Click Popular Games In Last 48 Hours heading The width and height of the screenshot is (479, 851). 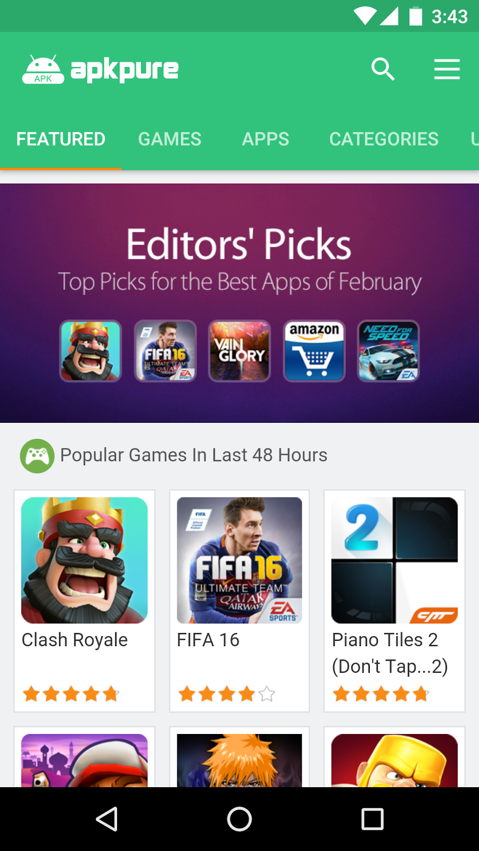(x=194, y=455)
